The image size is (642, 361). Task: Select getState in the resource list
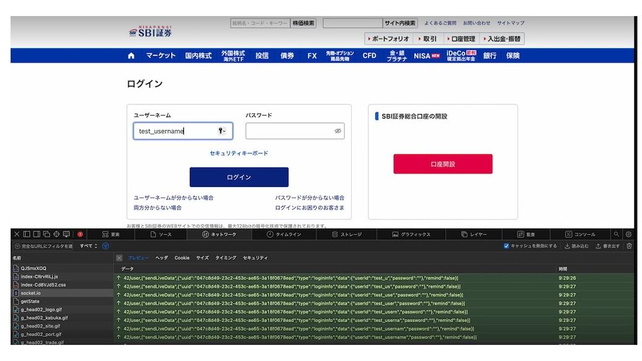(x=62, y=301)
